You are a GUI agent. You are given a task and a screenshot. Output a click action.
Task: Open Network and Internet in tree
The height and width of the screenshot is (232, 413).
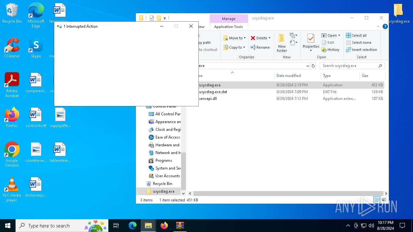click(165, 153)
